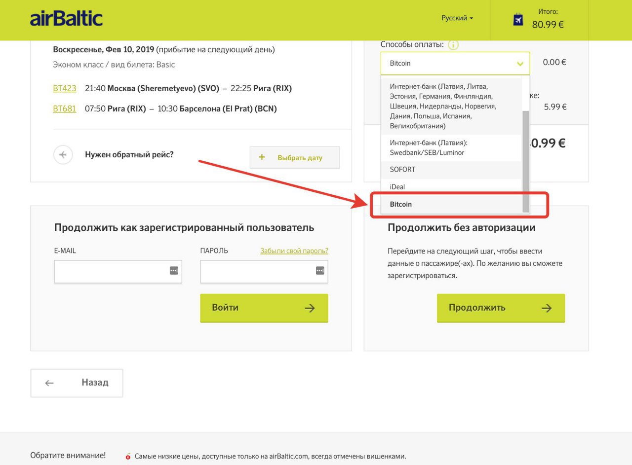This screenshot has height=465, width=632.
Task: Click the payment list scrollbar
Action: point(525,161)
